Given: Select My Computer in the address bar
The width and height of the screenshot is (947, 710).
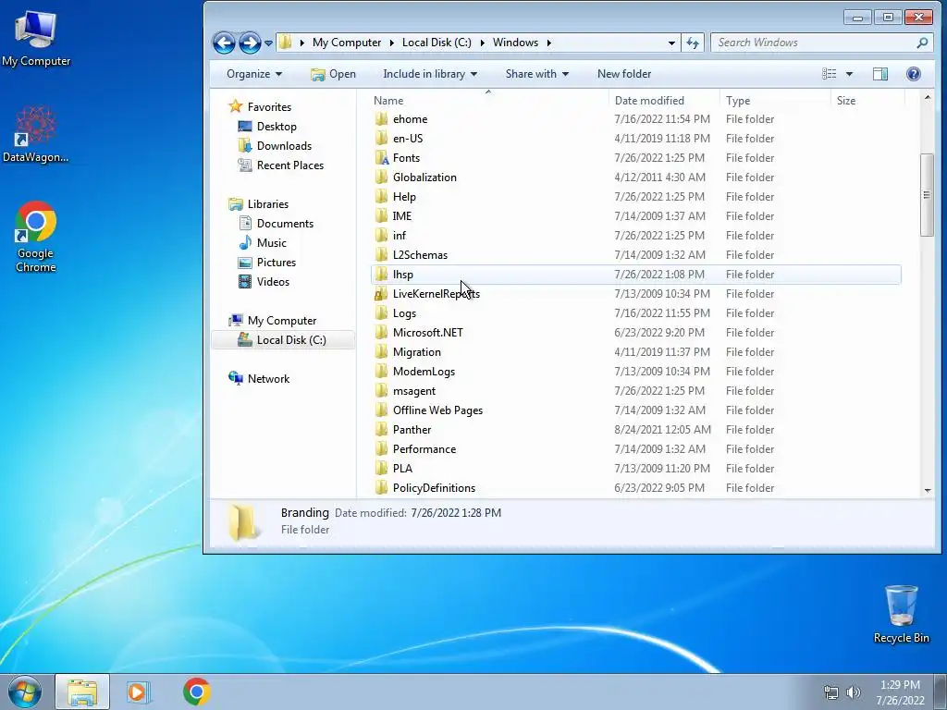Looking at the screenshot, I should coord(347,43).
